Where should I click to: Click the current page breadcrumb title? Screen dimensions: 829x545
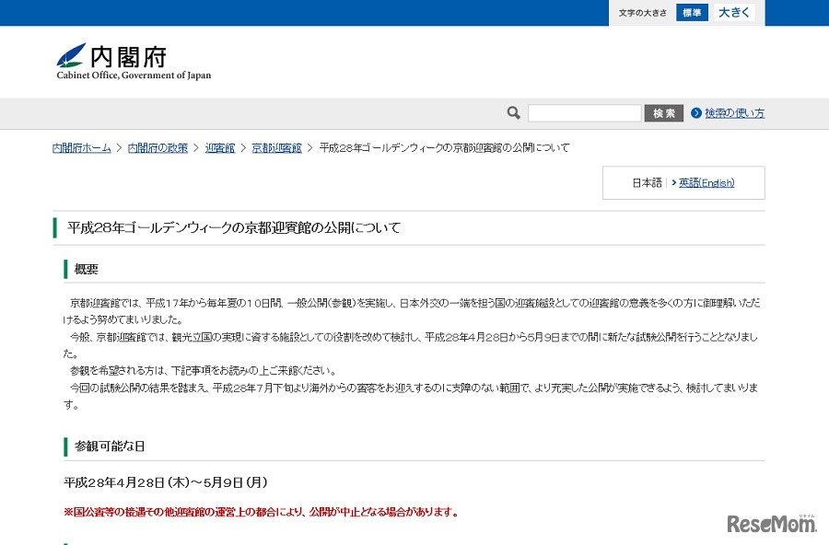[x=444, y=146]
